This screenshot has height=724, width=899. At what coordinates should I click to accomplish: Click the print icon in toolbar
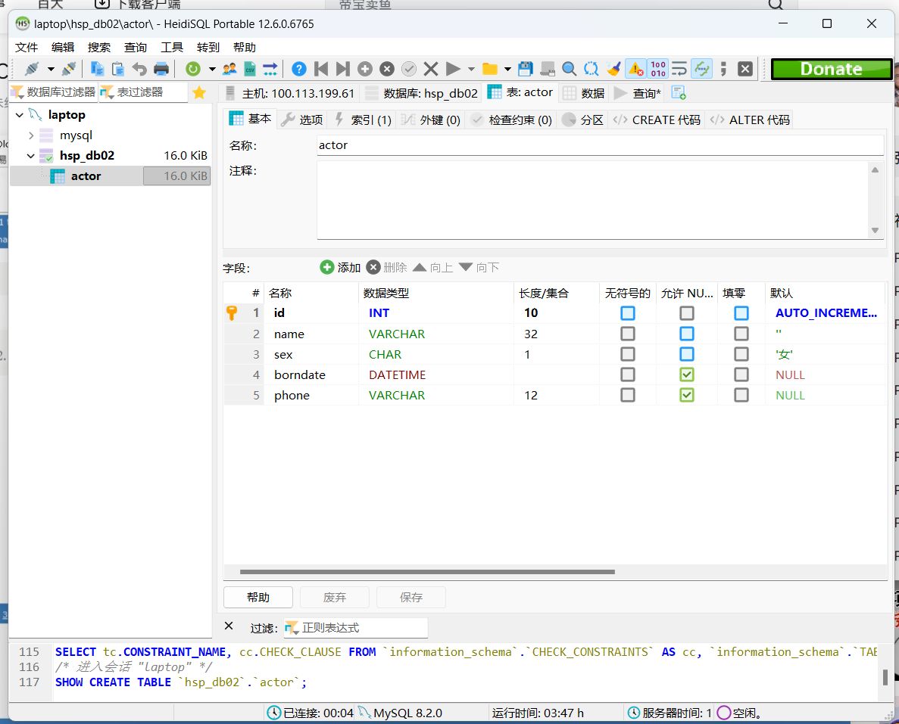coord(161,69)
